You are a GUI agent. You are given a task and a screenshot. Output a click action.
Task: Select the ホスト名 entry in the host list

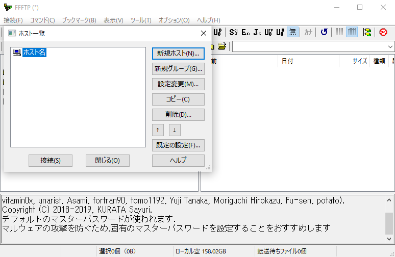pos(34,53)
